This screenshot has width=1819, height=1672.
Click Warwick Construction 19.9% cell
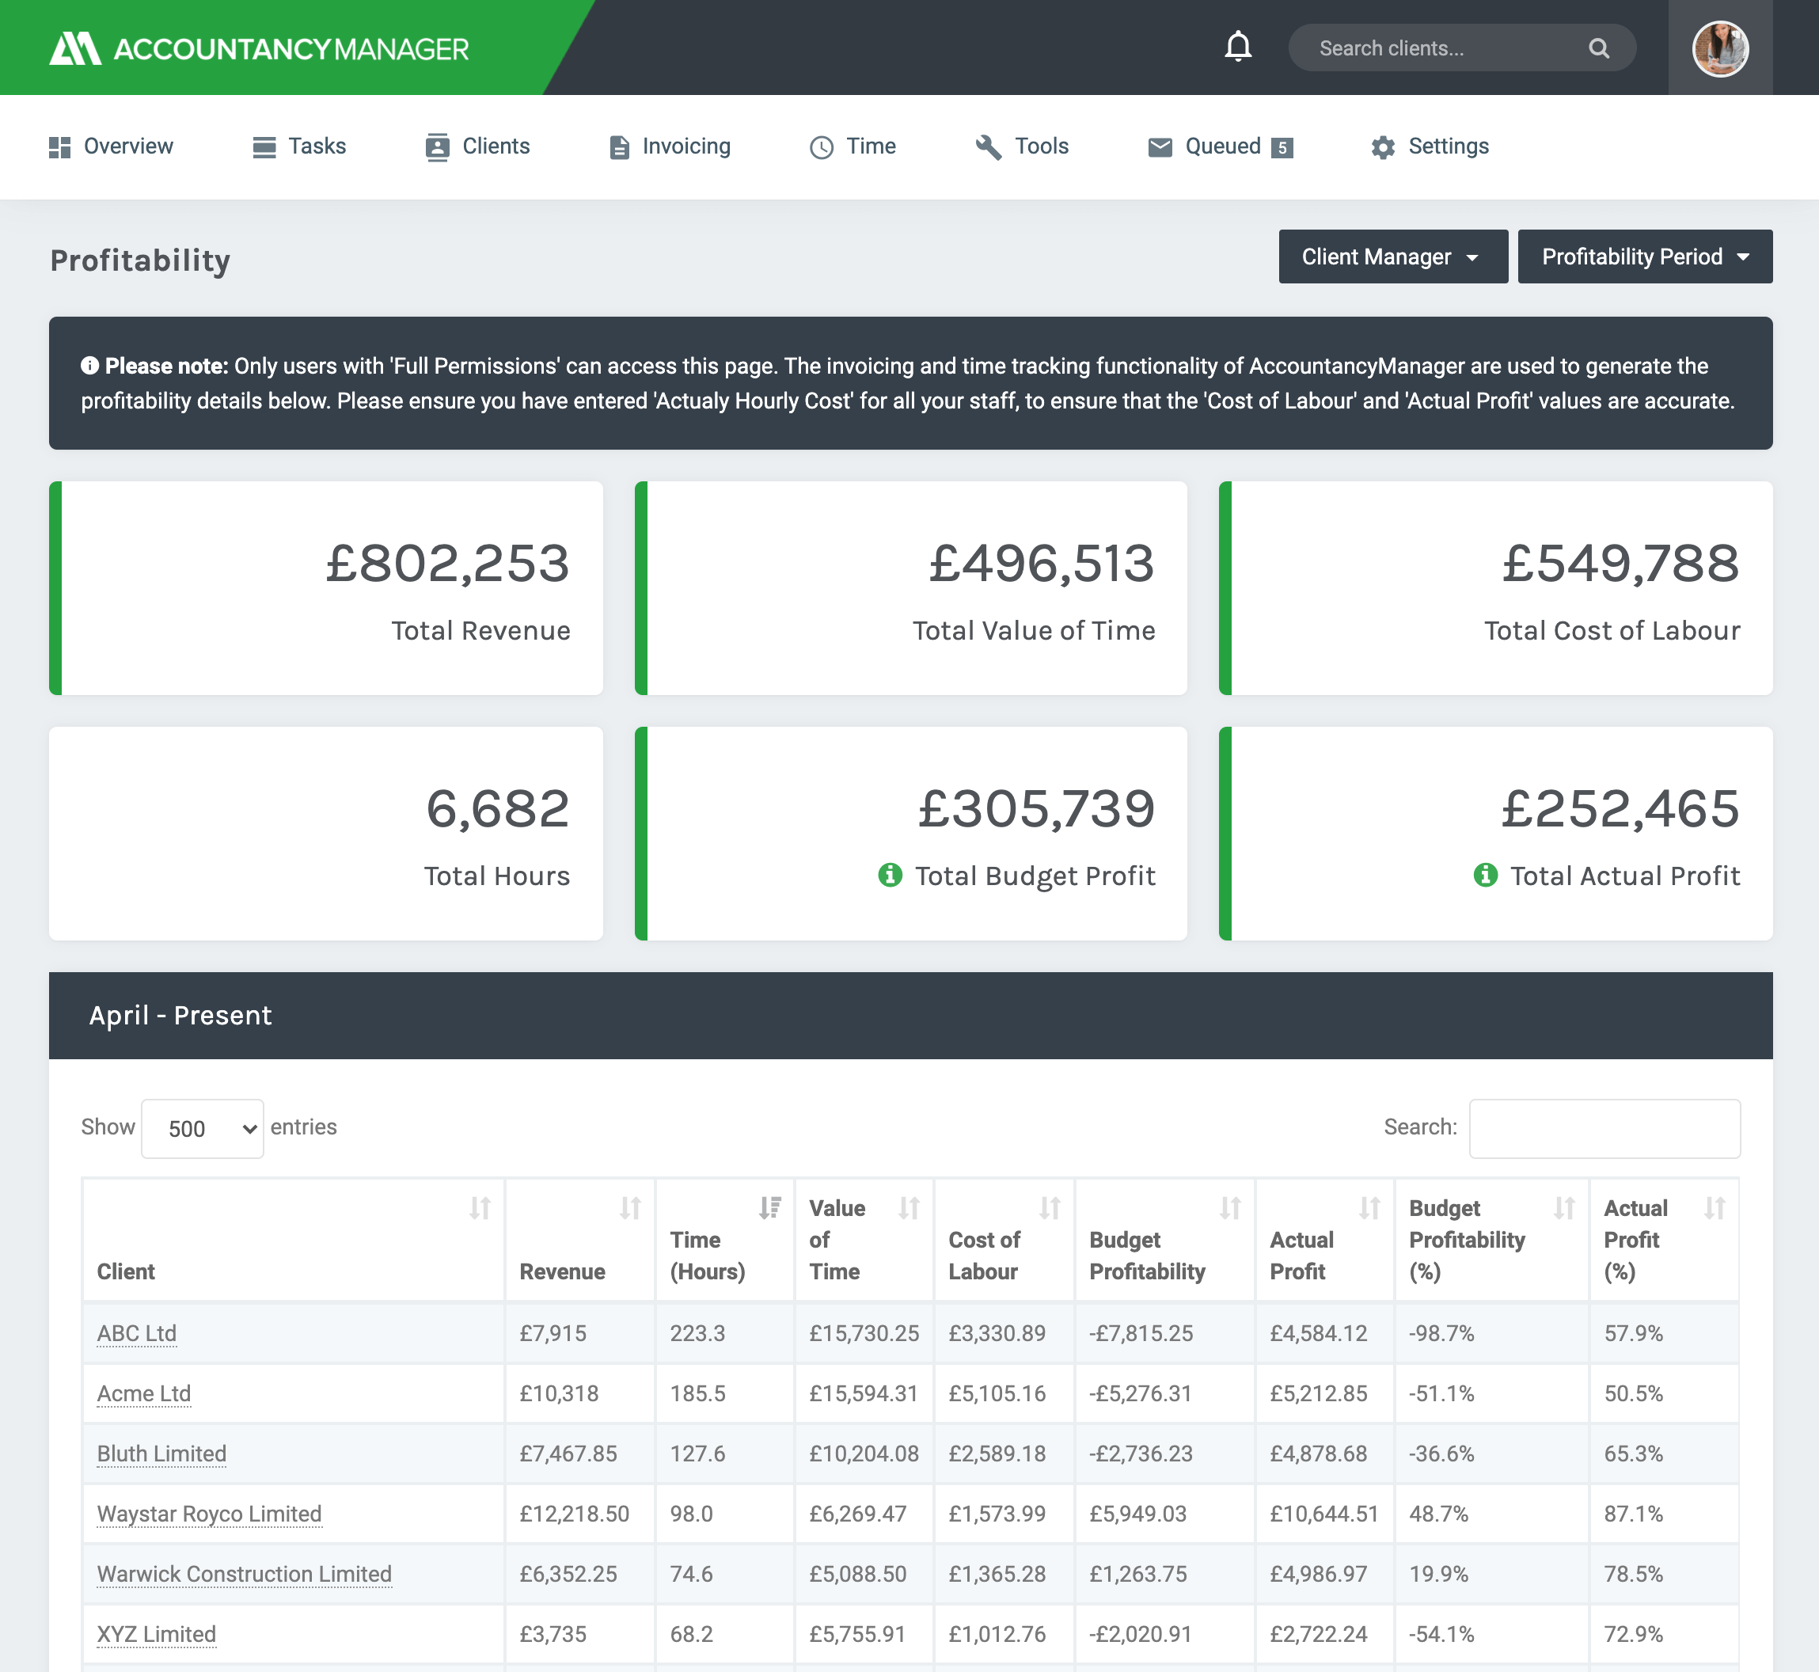(1491, 1575)
